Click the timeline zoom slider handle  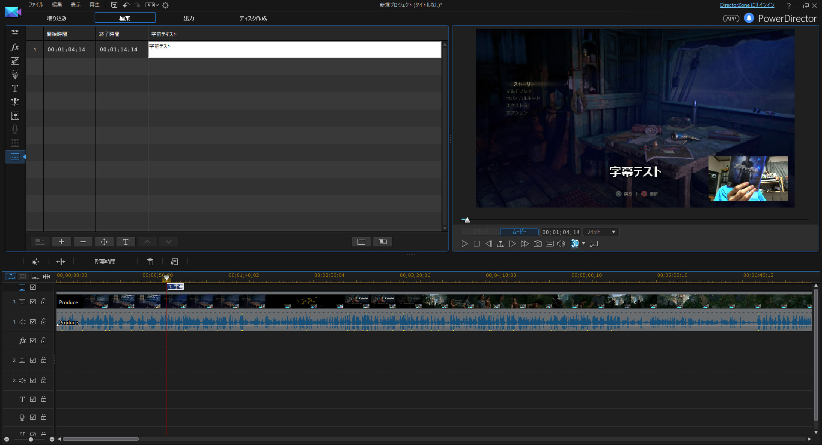[31, 439]
